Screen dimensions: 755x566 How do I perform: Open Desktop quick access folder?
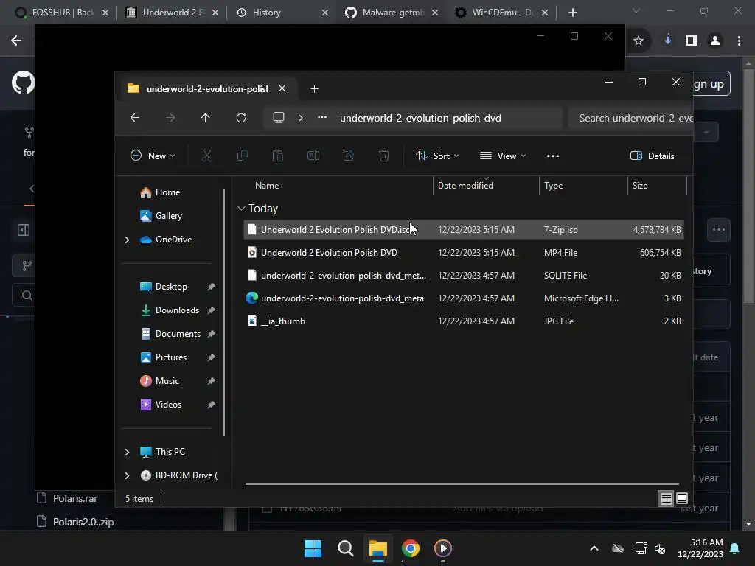pos(164,287)
